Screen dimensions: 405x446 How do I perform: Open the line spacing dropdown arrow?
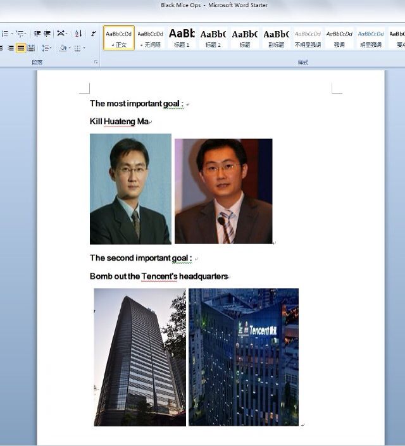[x=51, y=48]
